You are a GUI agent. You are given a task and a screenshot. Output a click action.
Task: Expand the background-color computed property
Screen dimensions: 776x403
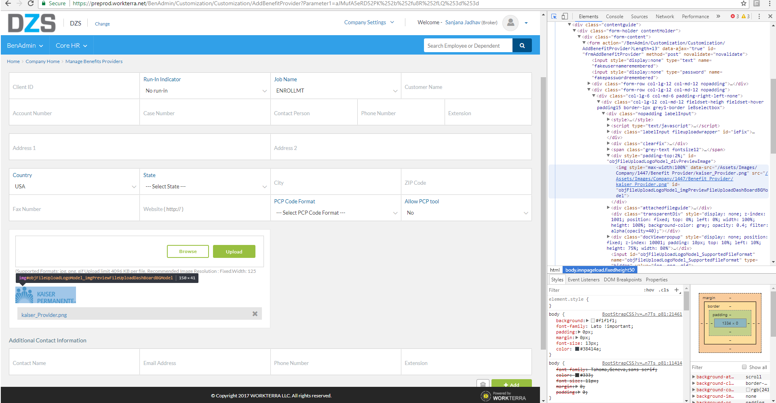pos(694,390)
